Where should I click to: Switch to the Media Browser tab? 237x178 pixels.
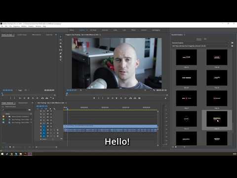[x=23, y=103]
